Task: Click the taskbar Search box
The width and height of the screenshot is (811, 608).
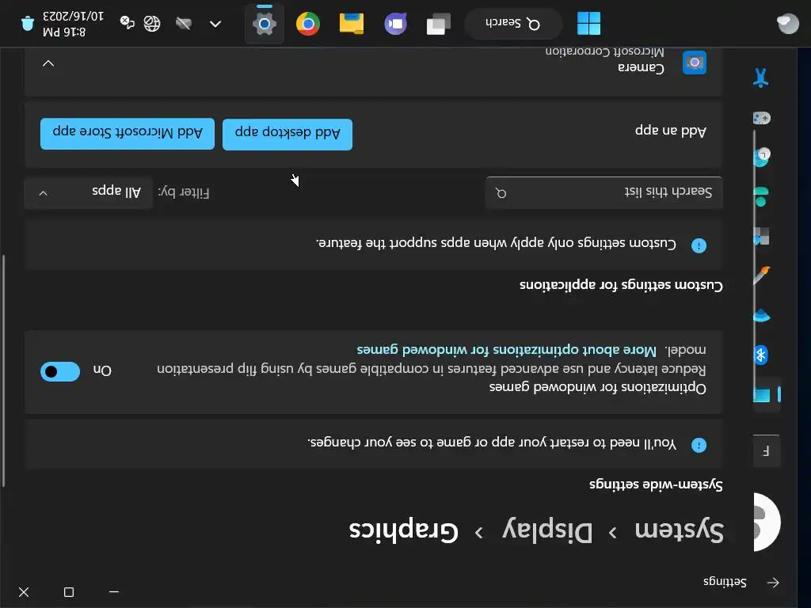Action: point(513,24)
